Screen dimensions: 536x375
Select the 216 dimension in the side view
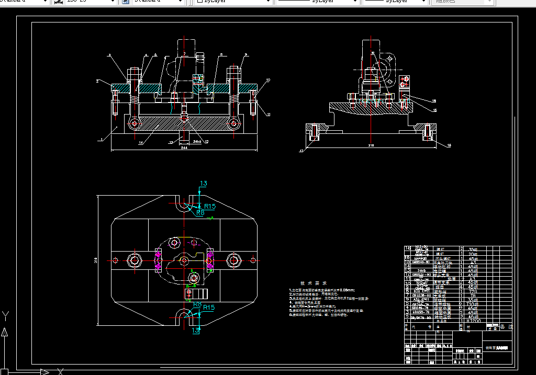tap(371, 145)
